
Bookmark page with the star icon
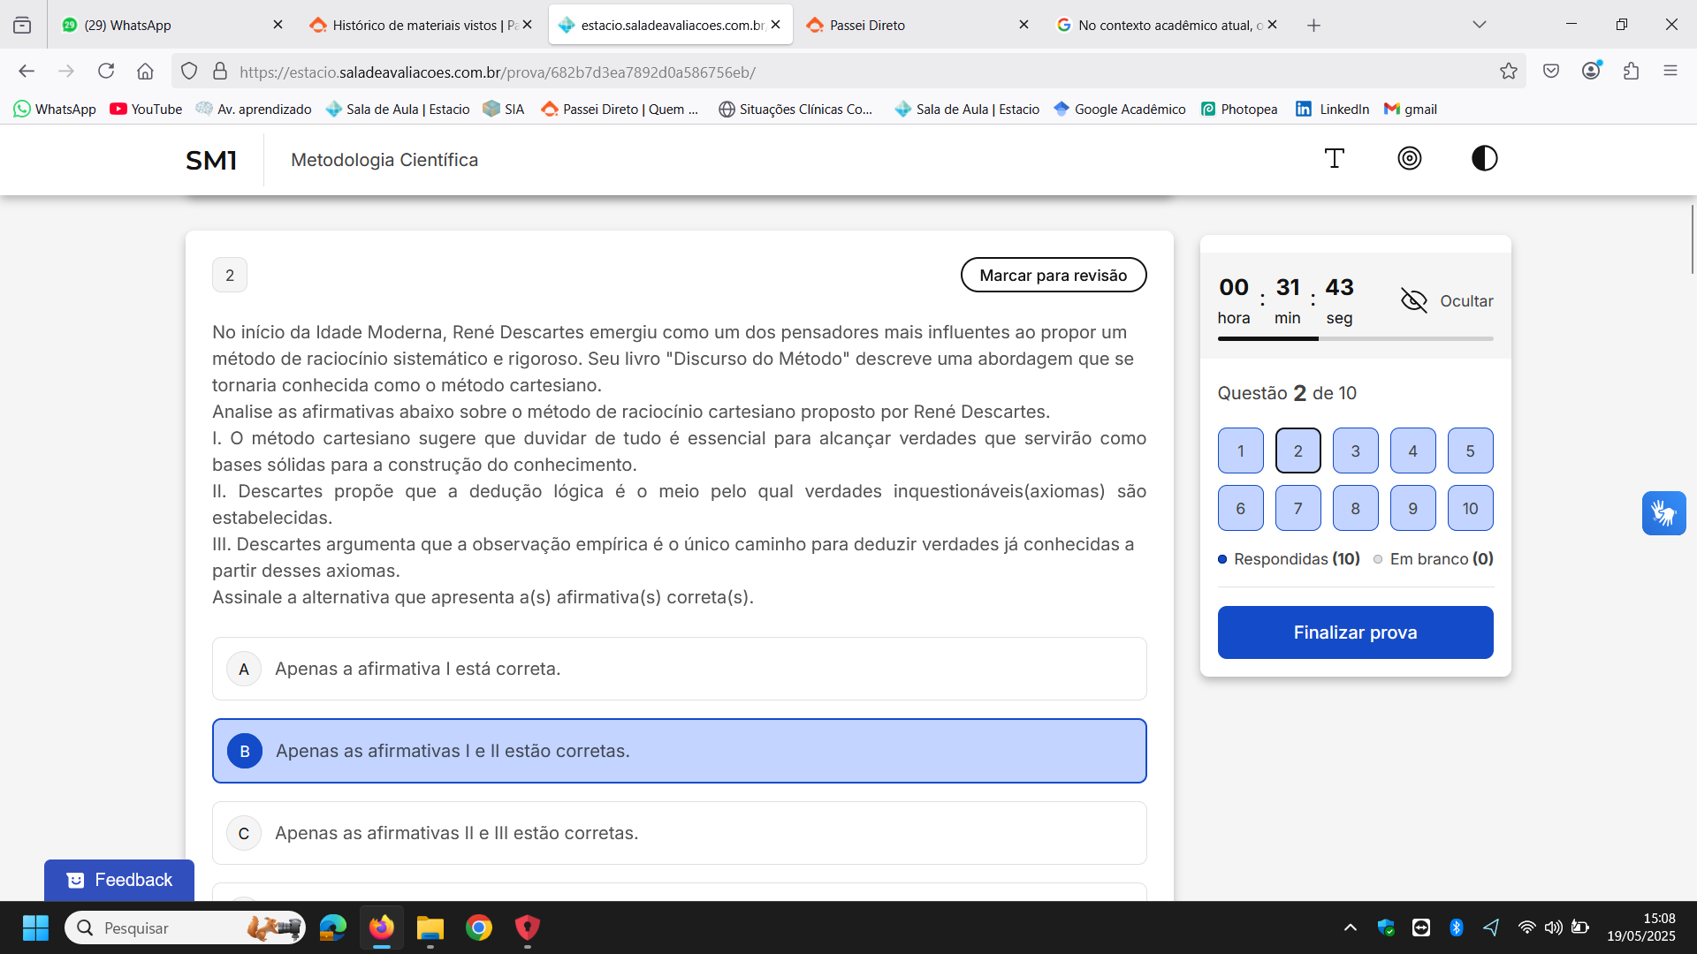pos(1508,72)
